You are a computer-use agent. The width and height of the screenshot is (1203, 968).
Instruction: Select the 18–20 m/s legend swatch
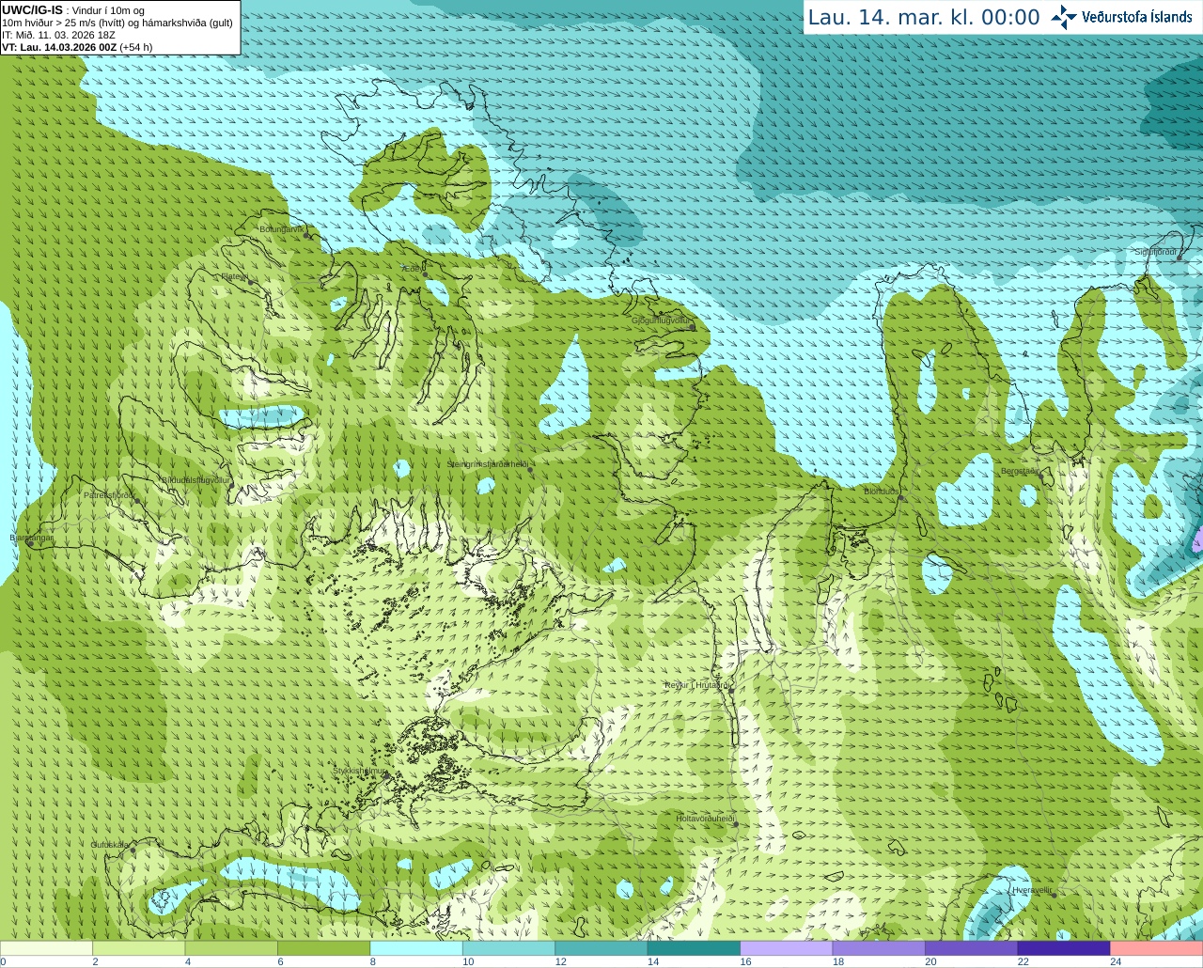[x=879, y=948]
